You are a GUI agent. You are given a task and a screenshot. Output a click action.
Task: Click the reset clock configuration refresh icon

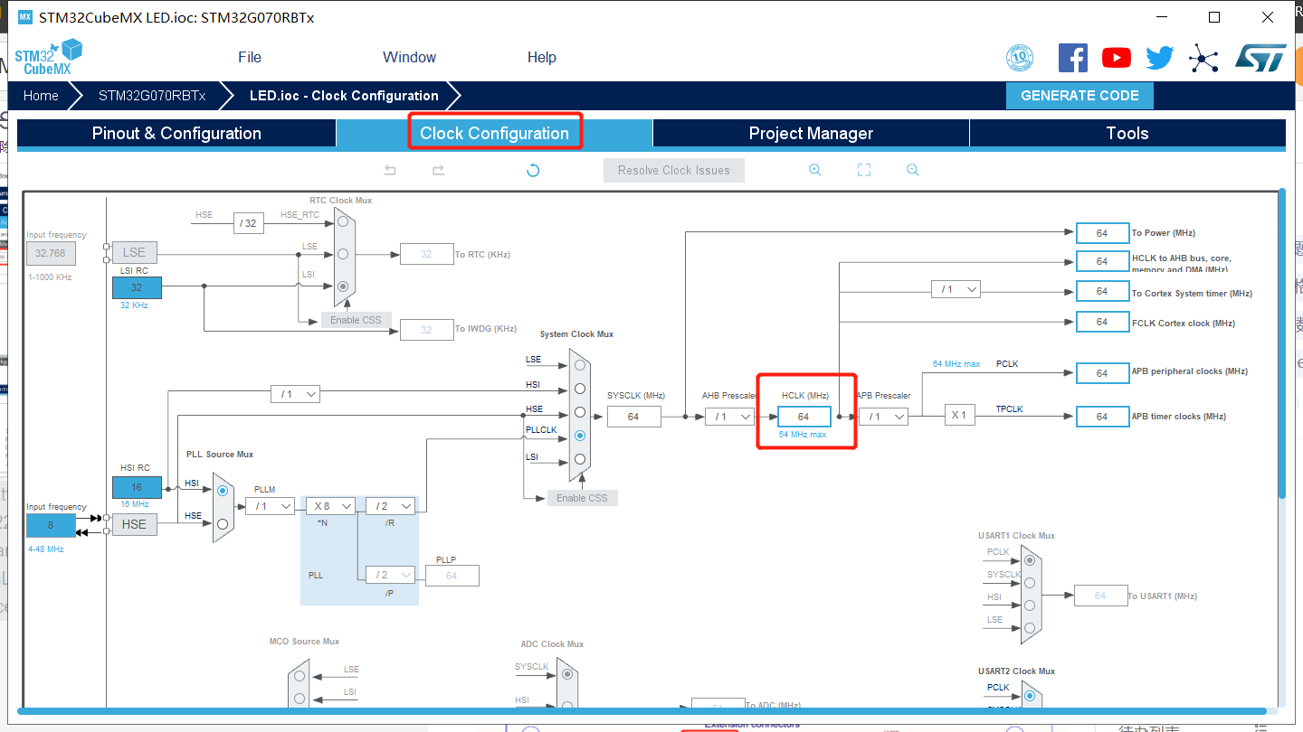tap(533, 170)
